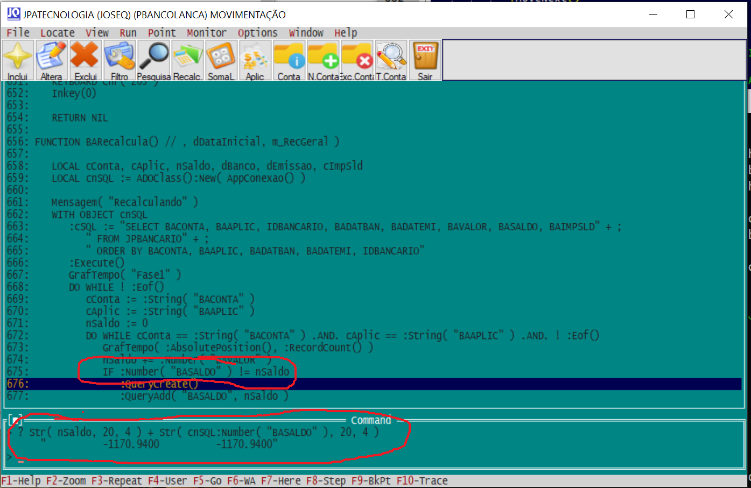
Task: Click the N.Conta new account icon
Action: pyautogui.click(x=323, y=61)
